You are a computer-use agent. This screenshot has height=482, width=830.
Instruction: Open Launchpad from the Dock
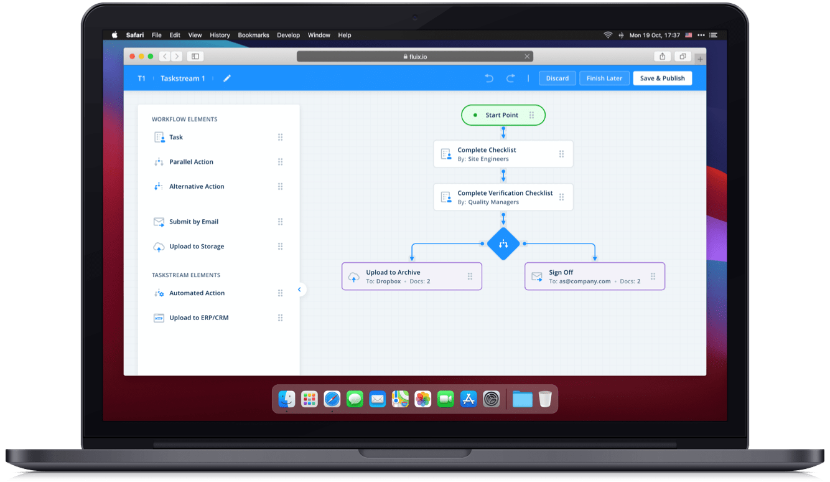[309, 399]
